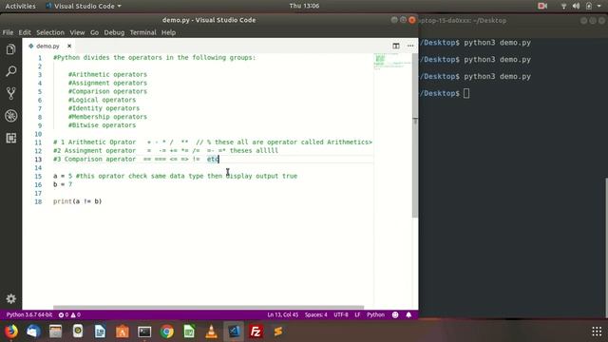The width and height of the screenshot is (608, 342).
Task: Open the Go menu
Action: pos(94,32)
